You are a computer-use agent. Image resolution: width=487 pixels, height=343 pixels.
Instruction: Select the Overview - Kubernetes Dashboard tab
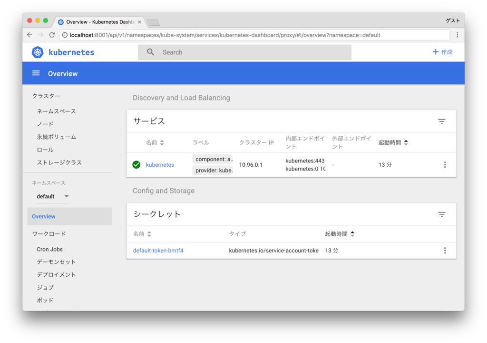coord(100,22)
